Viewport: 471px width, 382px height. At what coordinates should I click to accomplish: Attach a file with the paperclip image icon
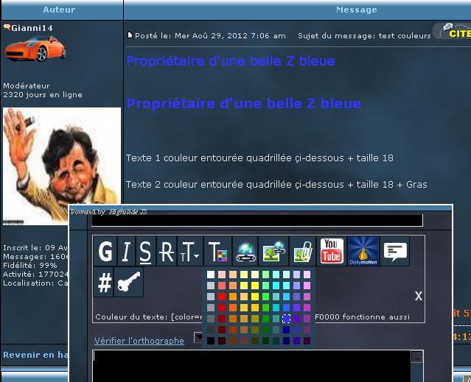tap(302, 252)
